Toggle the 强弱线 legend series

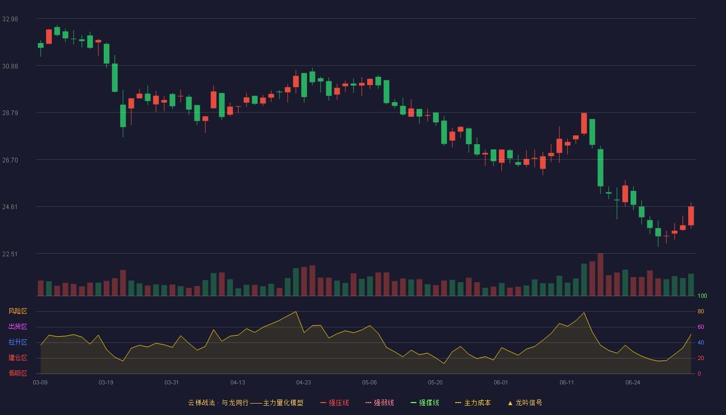pos(380,403)
